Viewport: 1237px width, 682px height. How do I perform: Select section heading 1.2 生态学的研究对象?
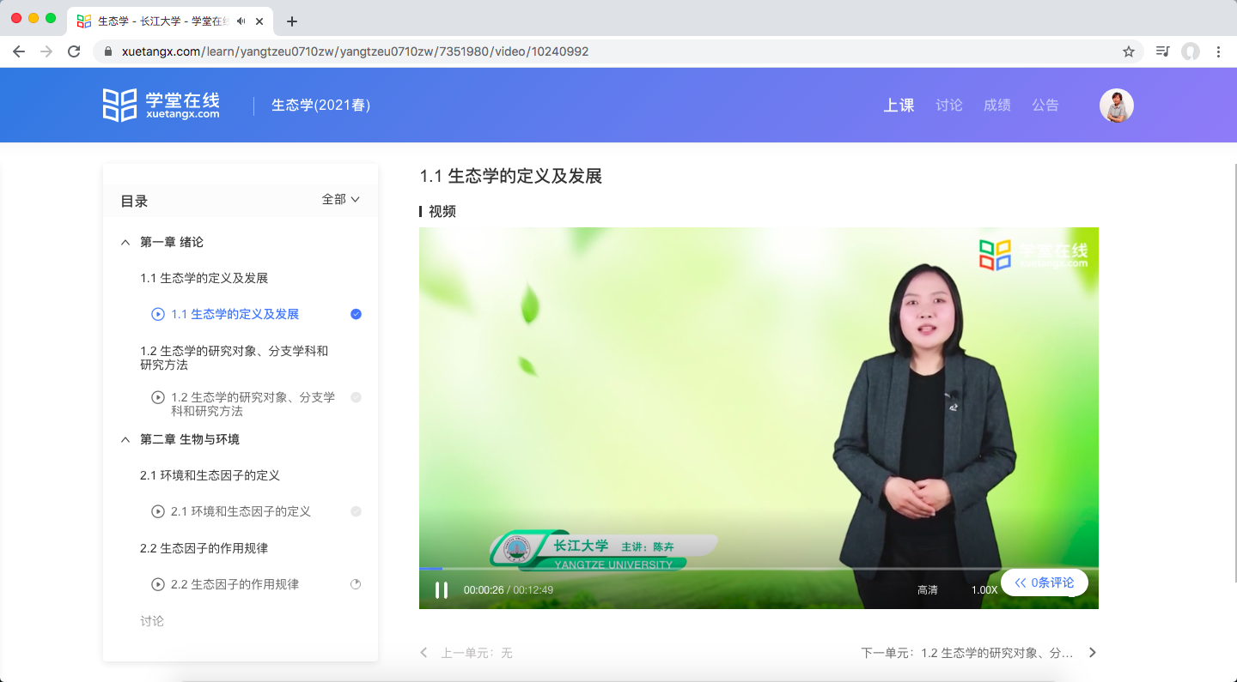click(234, 358)
